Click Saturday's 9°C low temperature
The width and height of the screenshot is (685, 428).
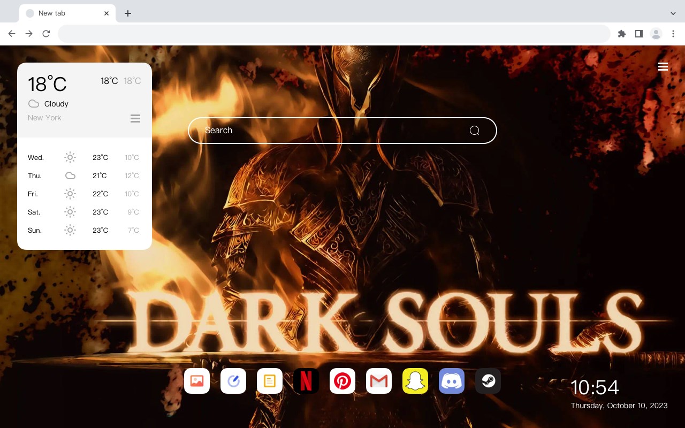pyautogui.click(x=133, y=212)
